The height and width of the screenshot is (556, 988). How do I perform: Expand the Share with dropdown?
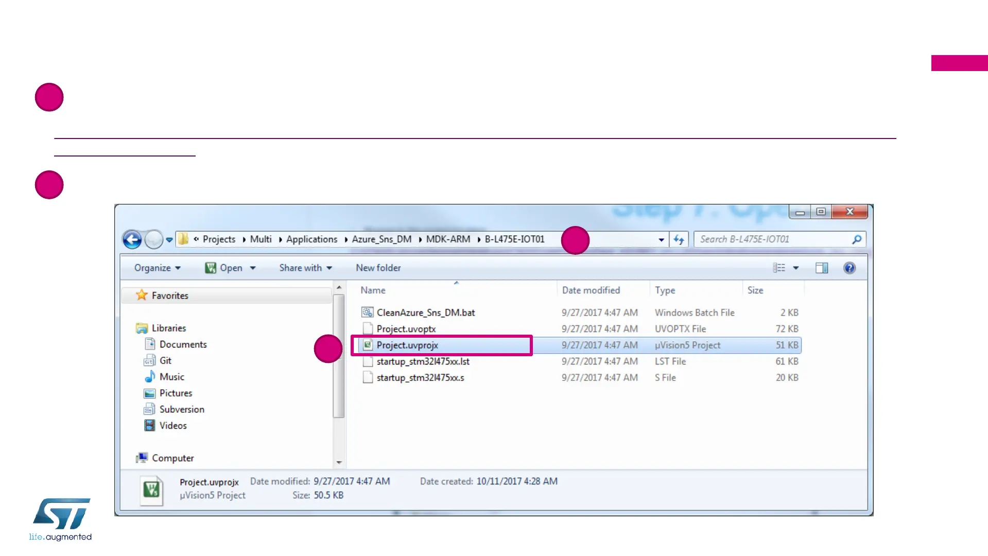pyautogui.click(x=305, y=268)
